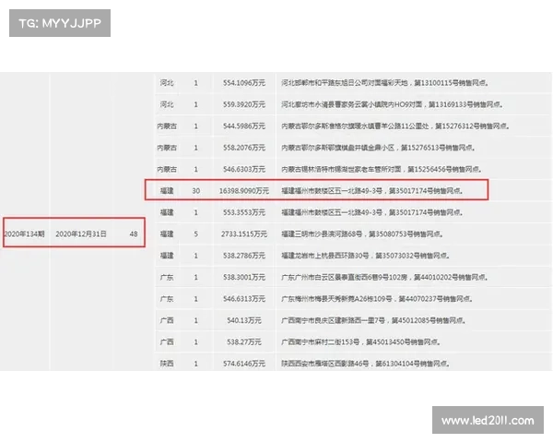
Task: Click "内蒙古" in the 546.6303万元 row
Action: click(x=167, y=169)
